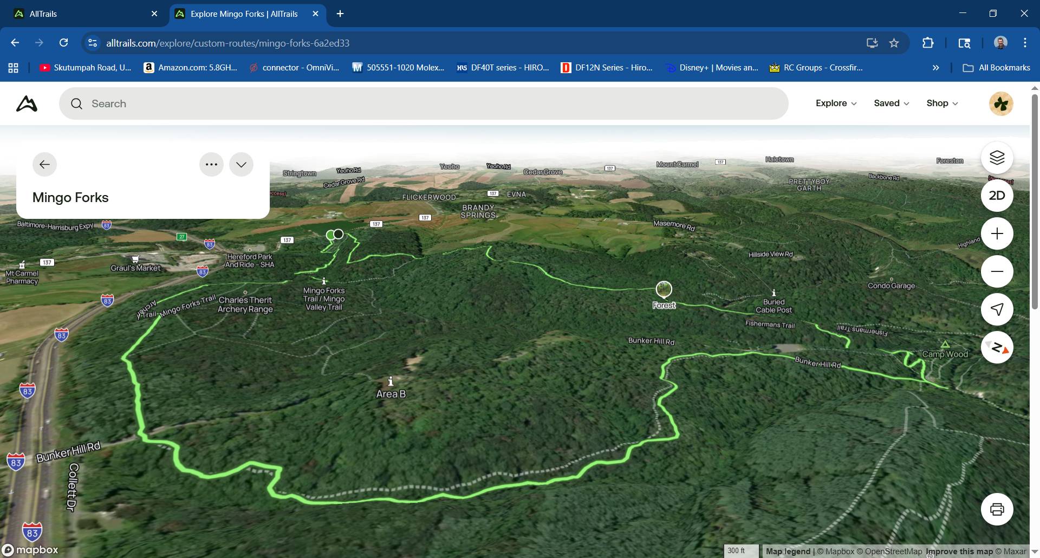
Task: Click the Map legend link
Action: 788,551
